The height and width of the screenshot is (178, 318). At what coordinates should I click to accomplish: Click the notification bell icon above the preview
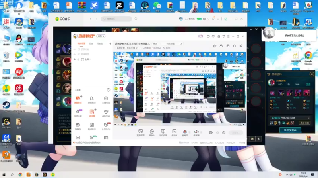(234, 46)
